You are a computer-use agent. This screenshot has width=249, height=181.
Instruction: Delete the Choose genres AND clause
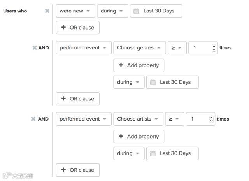click(x=34, y=48)
